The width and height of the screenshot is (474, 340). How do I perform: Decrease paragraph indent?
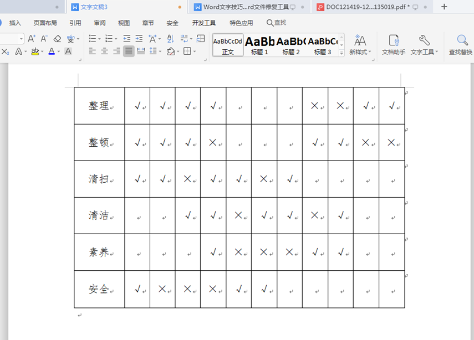[x=126, y=39]
